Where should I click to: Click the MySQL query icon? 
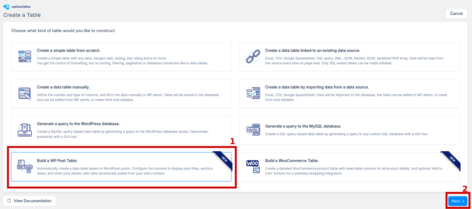tap(253, 130)
